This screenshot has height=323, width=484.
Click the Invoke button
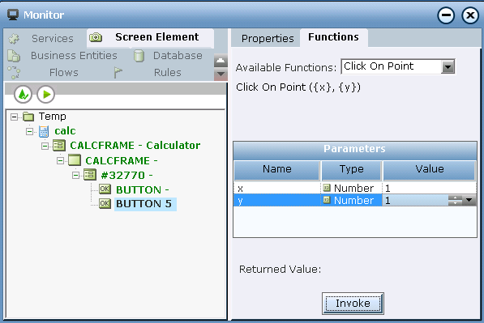(353, 304)
